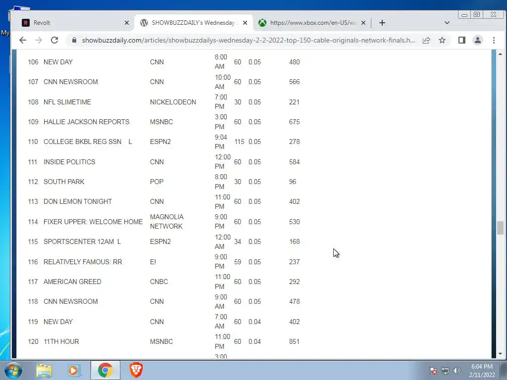
Task: Select SOUTH PARK in the table
Action: point(64,182)
